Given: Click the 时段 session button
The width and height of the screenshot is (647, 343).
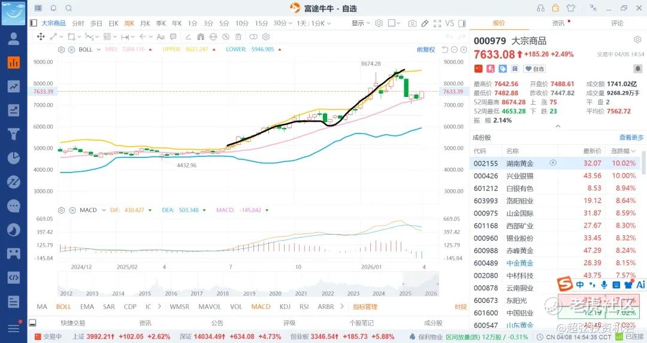Looking at the screenshot, I should click(461, 306).
